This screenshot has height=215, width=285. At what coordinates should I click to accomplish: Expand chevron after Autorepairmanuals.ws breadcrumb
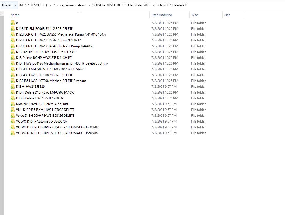coord(89,5)
